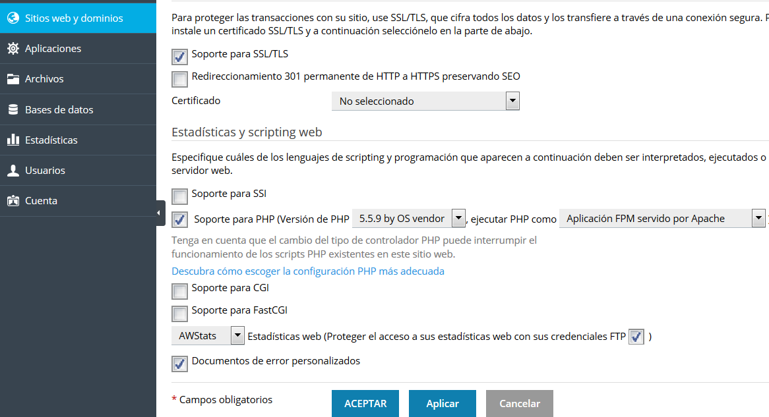Click the folder icon next to Archivos
This screenshot has height=417, width=769.
(x=13, y=79)
